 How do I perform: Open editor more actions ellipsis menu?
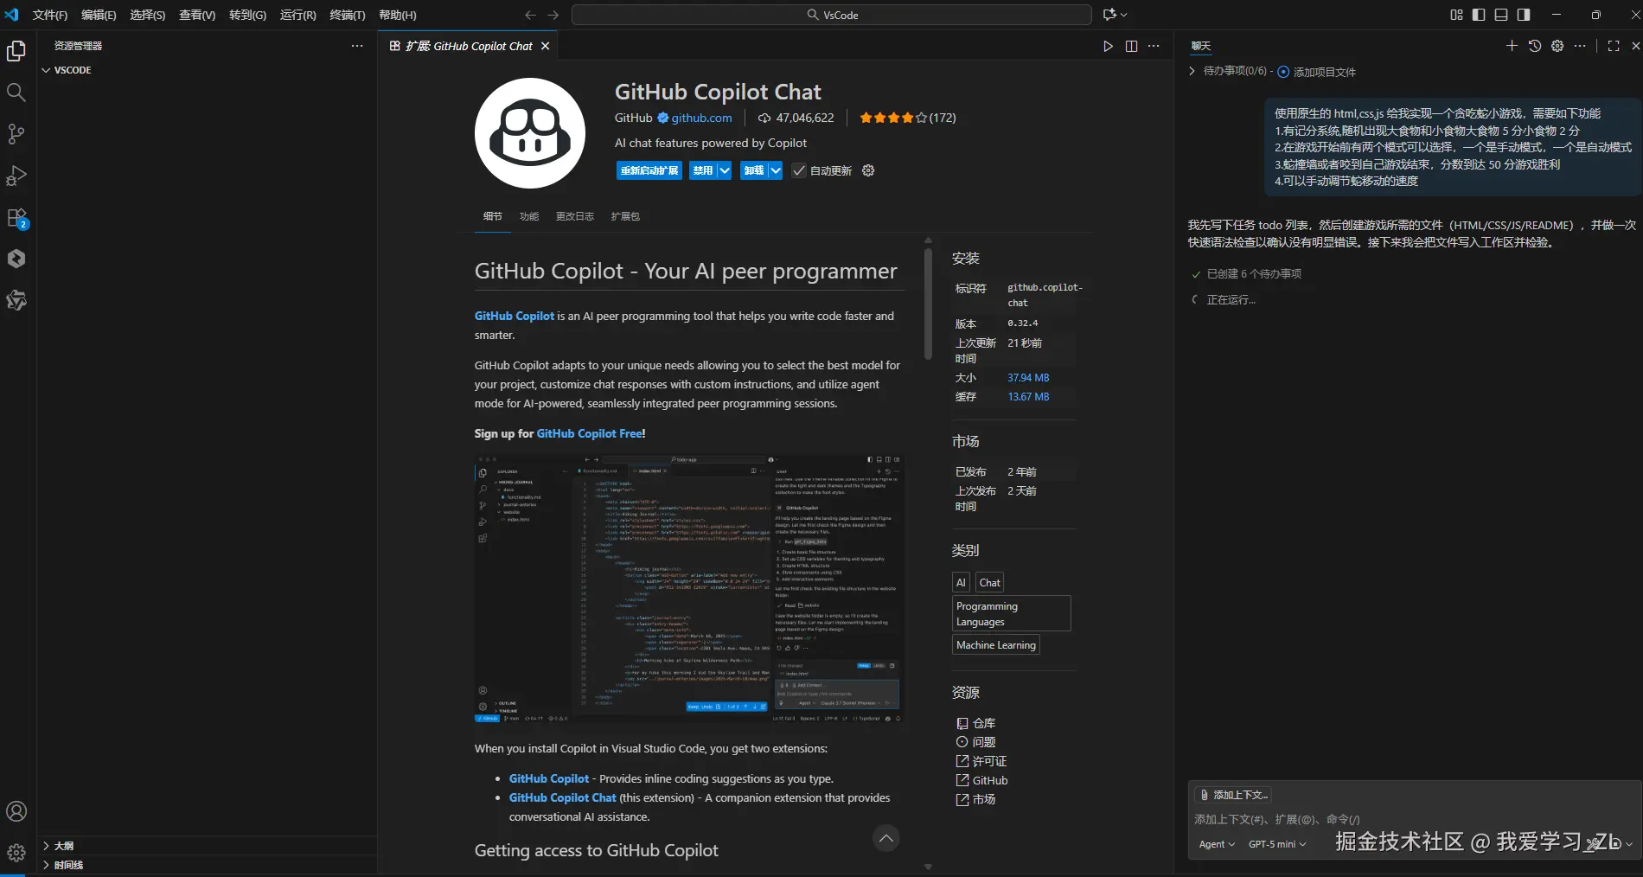pos(1154,46)
